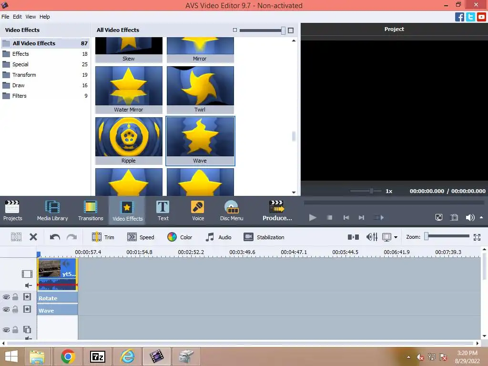488x366 pixels.
Task: Select the Effects category folder
Action: (x=45, y=54)
